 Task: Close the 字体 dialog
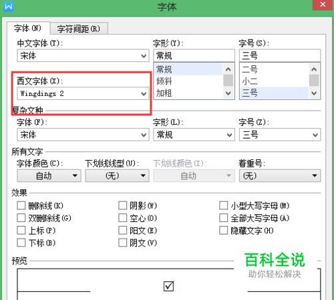point(323,5)
